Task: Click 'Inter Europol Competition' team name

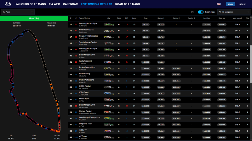Action: click(89, 118)
